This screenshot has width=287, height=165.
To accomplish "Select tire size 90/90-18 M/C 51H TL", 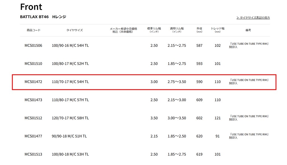I will pyautogui.click(x=69, y=136).
